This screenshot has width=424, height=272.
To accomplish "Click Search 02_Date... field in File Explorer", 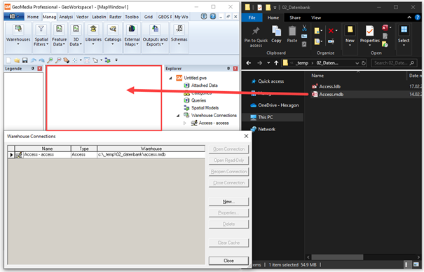I will [x=394, y=63].
